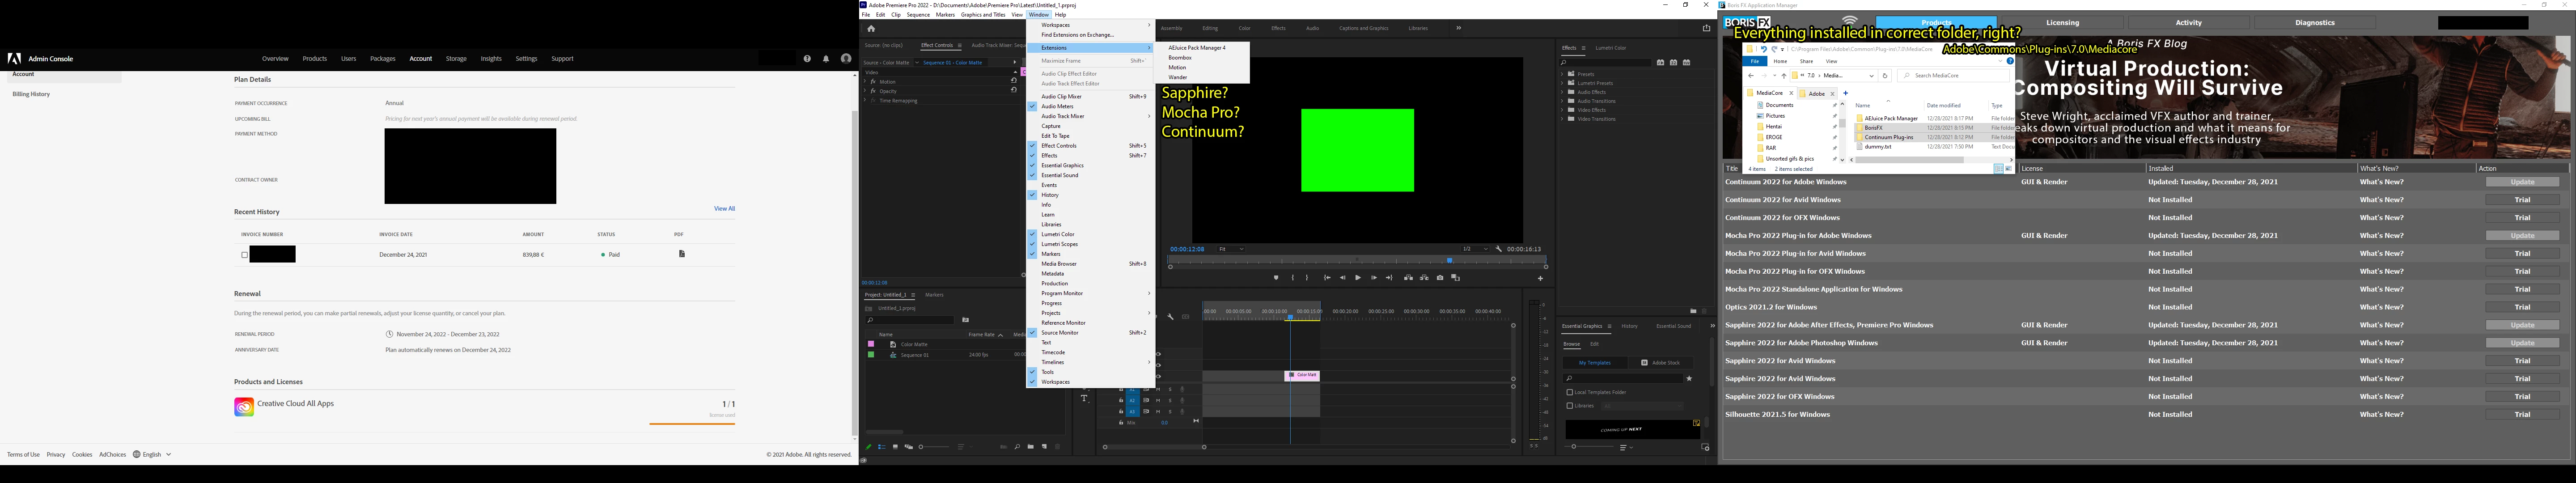Click the Add Marker icon in the Program Monitor
2576x483 pixels.
click(x=1276, y=278)
